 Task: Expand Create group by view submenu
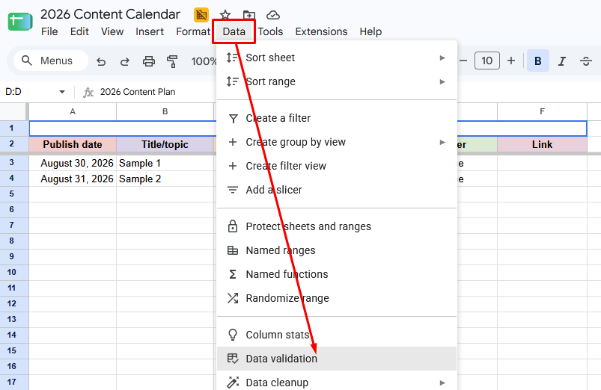coord(337,142)
